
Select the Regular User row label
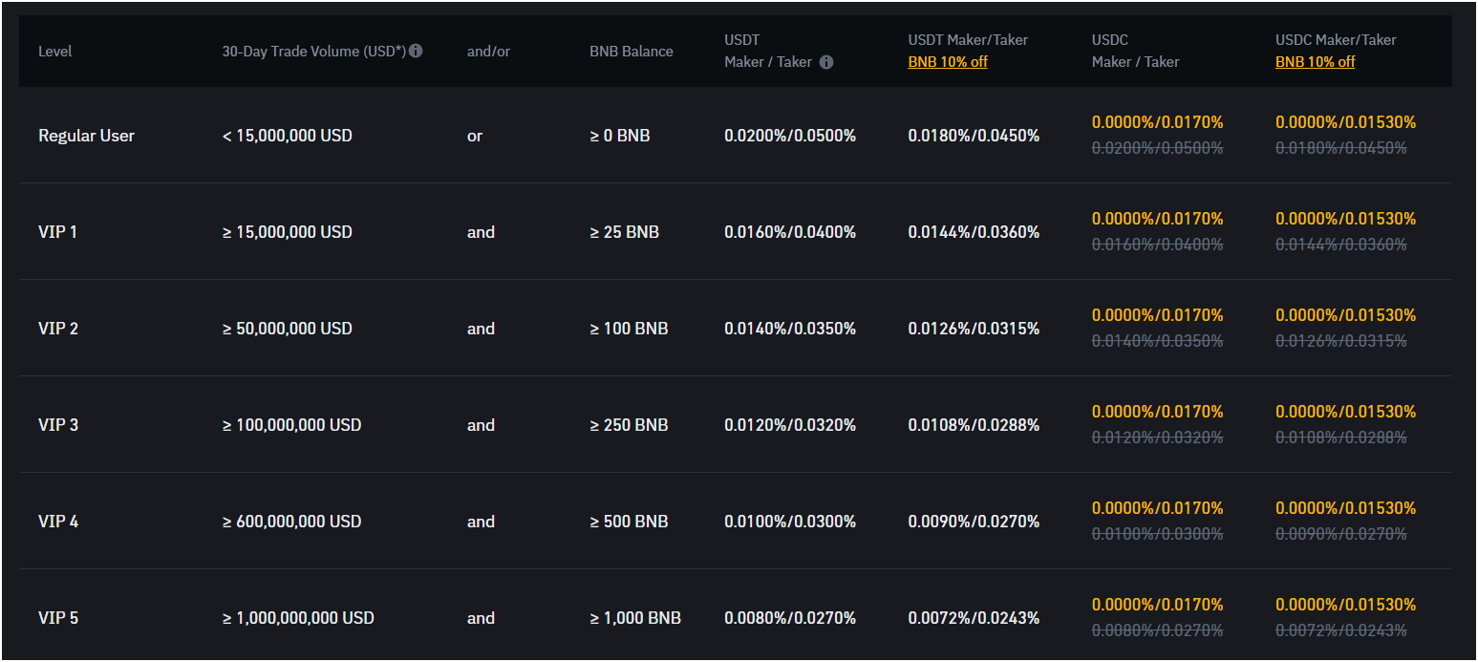(86, 136)
